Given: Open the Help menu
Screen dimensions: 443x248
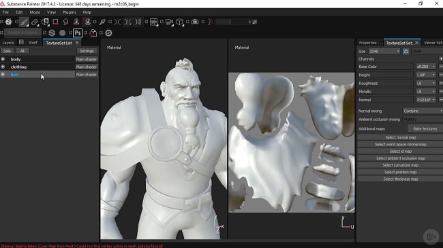Looking at the screenshot, I should pyautogui.click(x=87, y=12).
